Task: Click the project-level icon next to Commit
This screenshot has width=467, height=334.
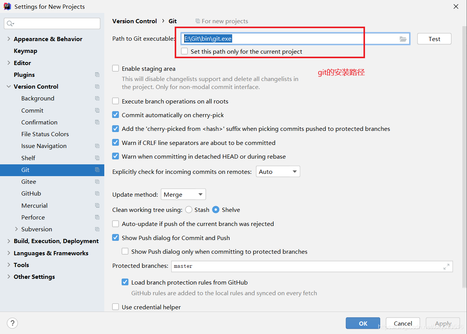Action: click(x=97, y=110)
